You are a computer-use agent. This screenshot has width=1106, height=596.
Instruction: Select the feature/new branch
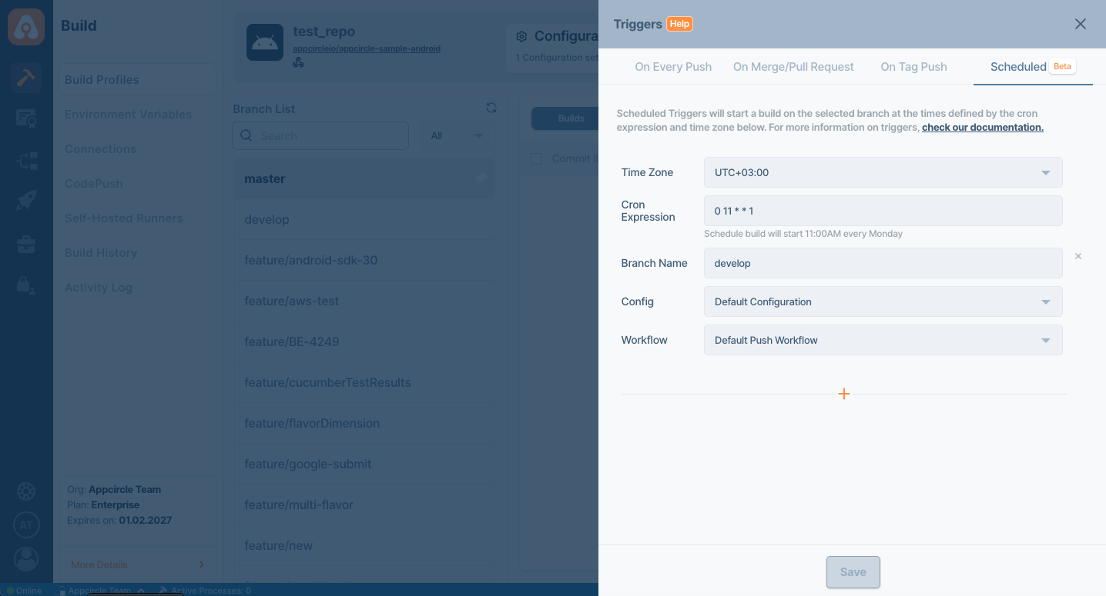[364, 545]
